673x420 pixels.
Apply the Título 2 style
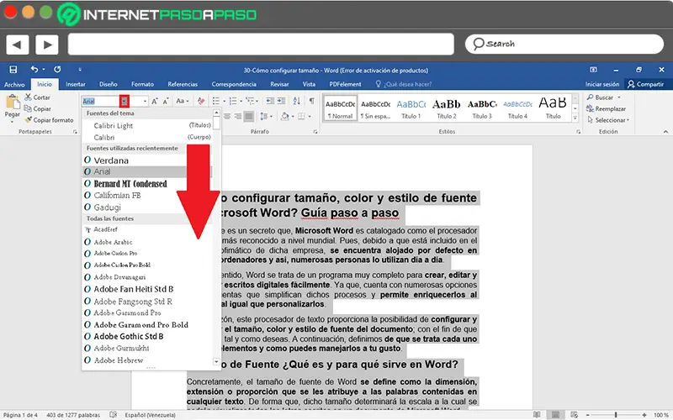(447, 109)
